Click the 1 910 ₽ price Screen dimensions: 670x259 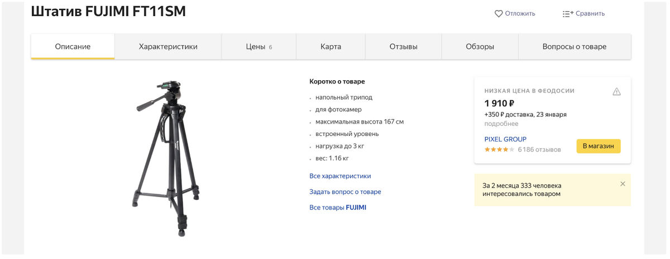pos(499,103)
